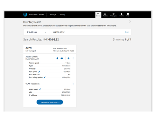Click the BOAATTSE1 VPN value
Viewport: 156px width, 122px height.
pyautogui.click(x=66, y=92)
